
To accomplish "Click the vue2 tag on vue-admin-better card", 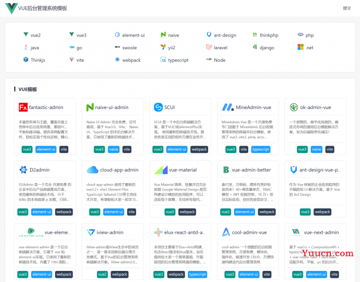I will [226, 212].
